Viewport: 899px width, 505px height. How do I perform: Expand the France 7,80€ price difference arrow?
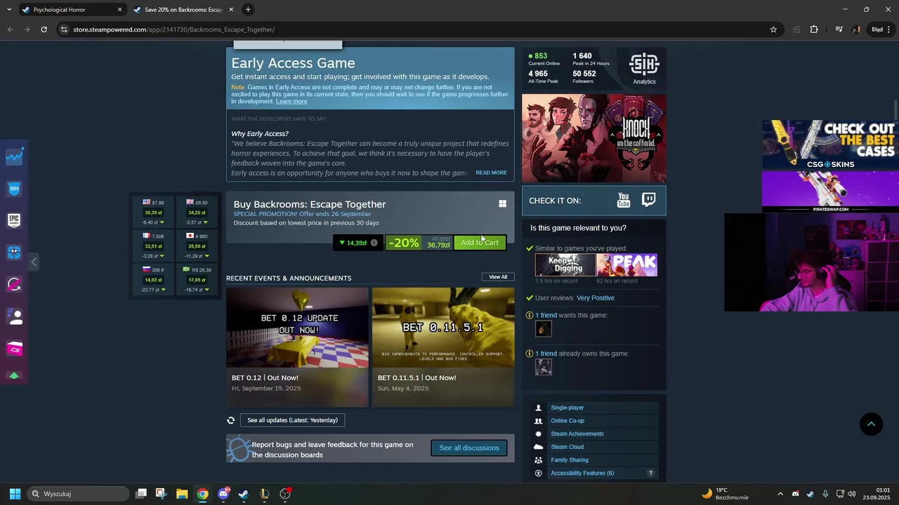pyautogui.click(x=162, y=257)
